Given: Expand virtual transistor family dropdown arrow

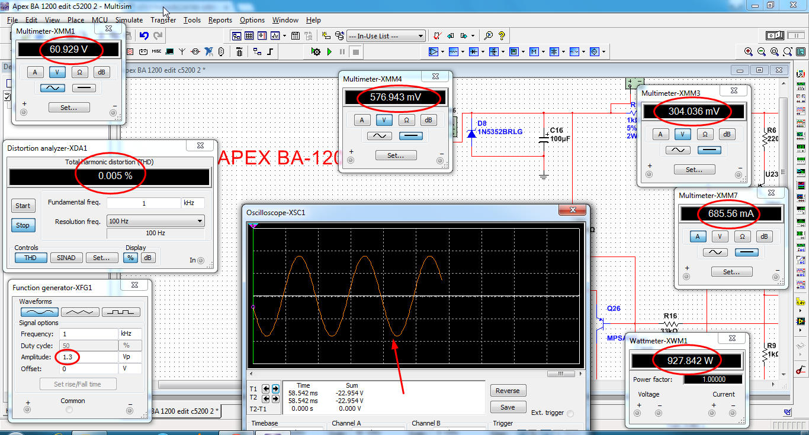Looking at the screenshot, I should point(503,51).
